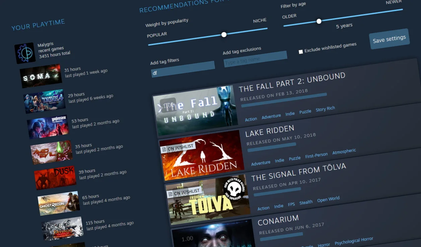Viewport: 421px width, 247px height.
Task: Click the score bar under Tölva release date
Action: tap(277, 192)
